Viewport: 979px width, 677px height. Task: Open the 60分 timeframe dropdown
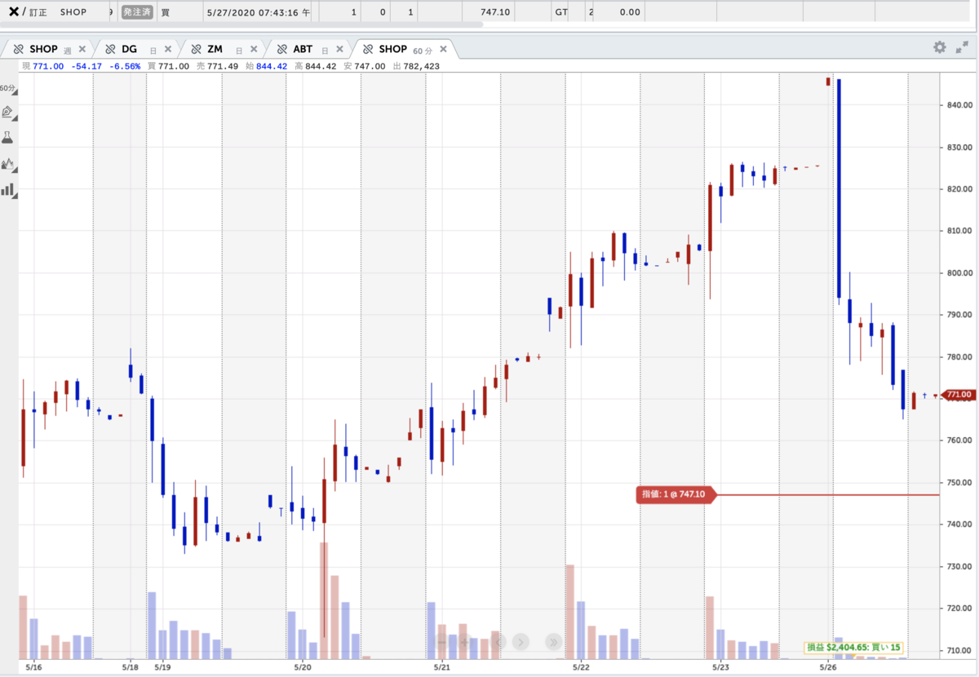click(x=8, y=88)
